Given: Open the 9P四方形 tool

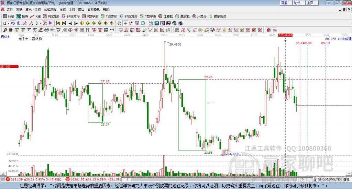Looking at the screenshot, I should pos(71,16).
